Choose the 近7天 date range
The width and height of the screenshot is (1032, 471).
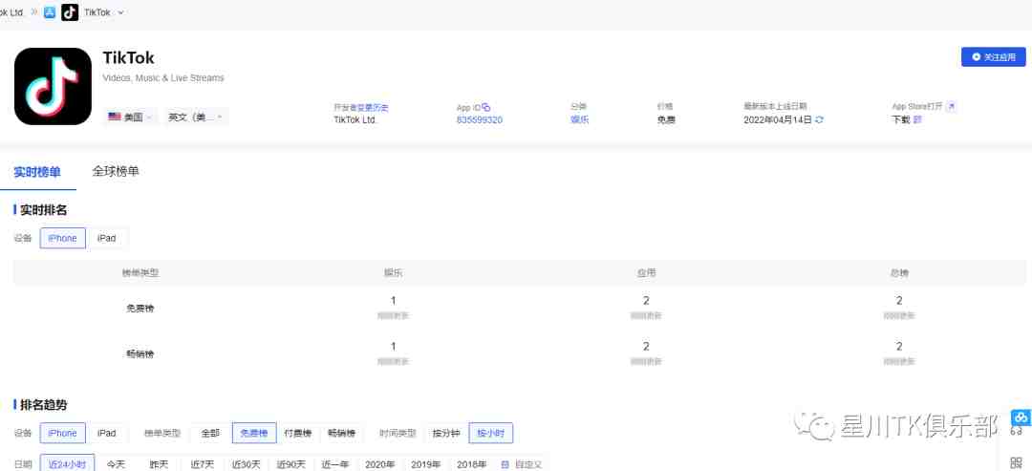tap(203, 464)
